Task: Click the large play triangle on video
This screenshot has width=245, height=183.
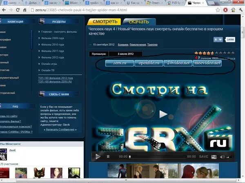Action: tap(163, 114)
